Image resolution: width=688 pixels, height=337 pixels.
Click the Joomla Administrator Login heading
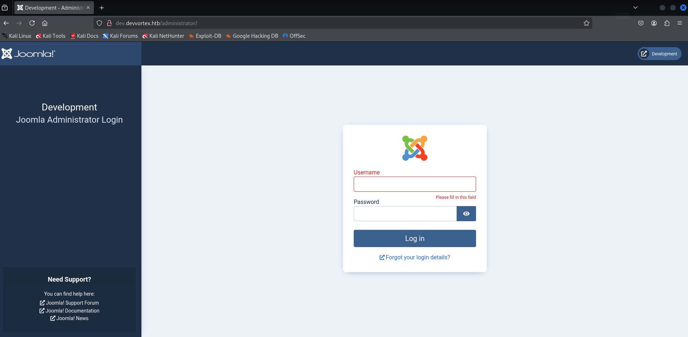(x=69, y=120)
